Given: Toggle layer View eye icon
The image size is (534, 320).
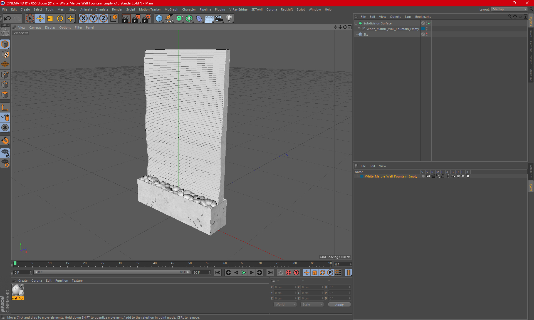Looking at the screenshot, I should [x=428, y=176].
